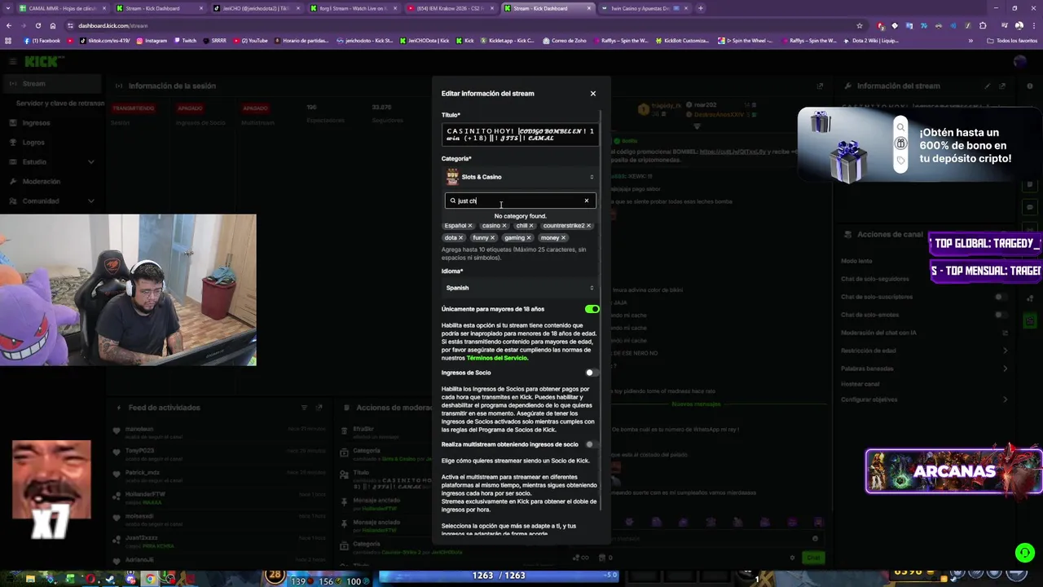Open Palabras baneadas settings
The height and width of the screenshot is (587, 1043).
tap(925, 369)
